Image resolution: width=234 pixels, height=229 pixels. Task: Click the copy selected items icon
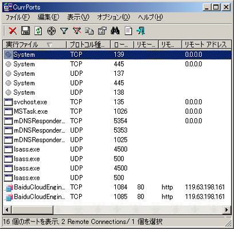[x=89, y=30]
